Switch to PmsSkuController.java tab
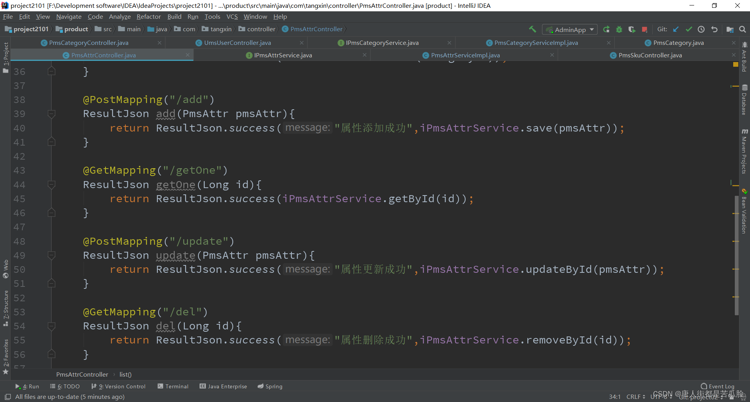 click(x=650, y=55)
